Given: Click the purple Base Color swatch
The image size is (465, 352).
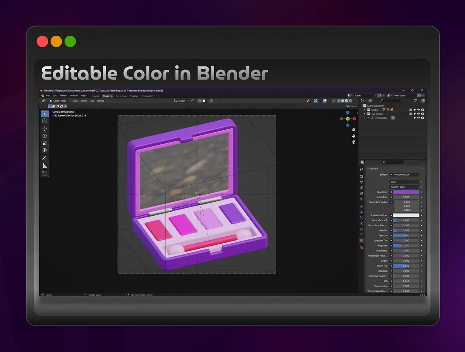Looking at the screenshot, I should coord(406,192).
